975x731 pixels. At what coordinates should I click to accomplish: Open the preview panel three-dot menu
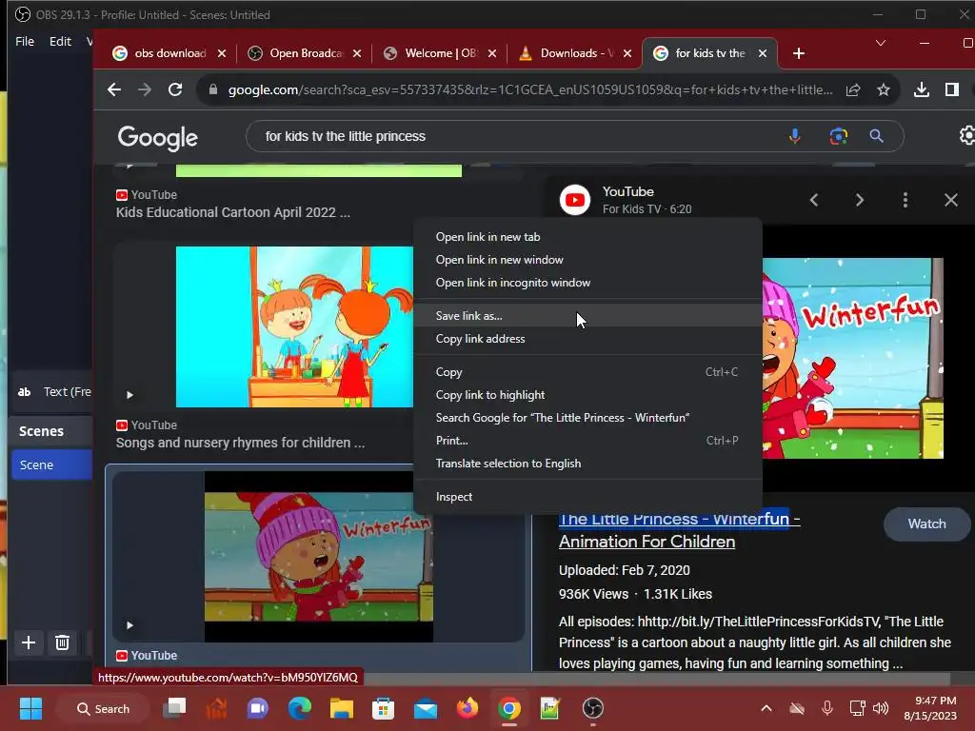(x=905, y=200)
